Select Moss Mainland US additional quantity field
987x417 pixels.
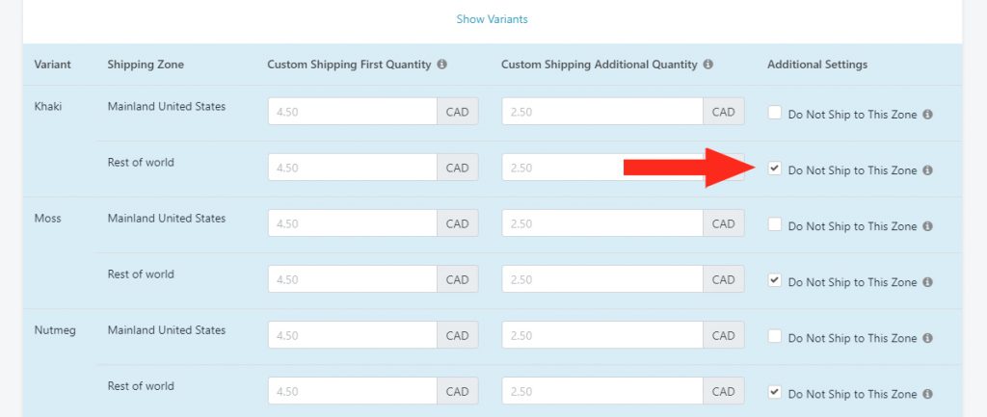tap(602, 223)
